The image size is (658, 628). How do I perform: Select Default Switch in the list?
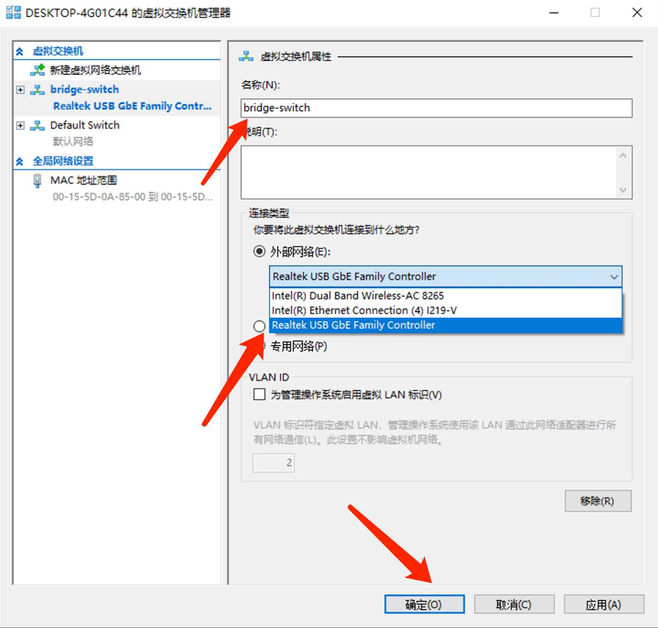click(85, 125)
